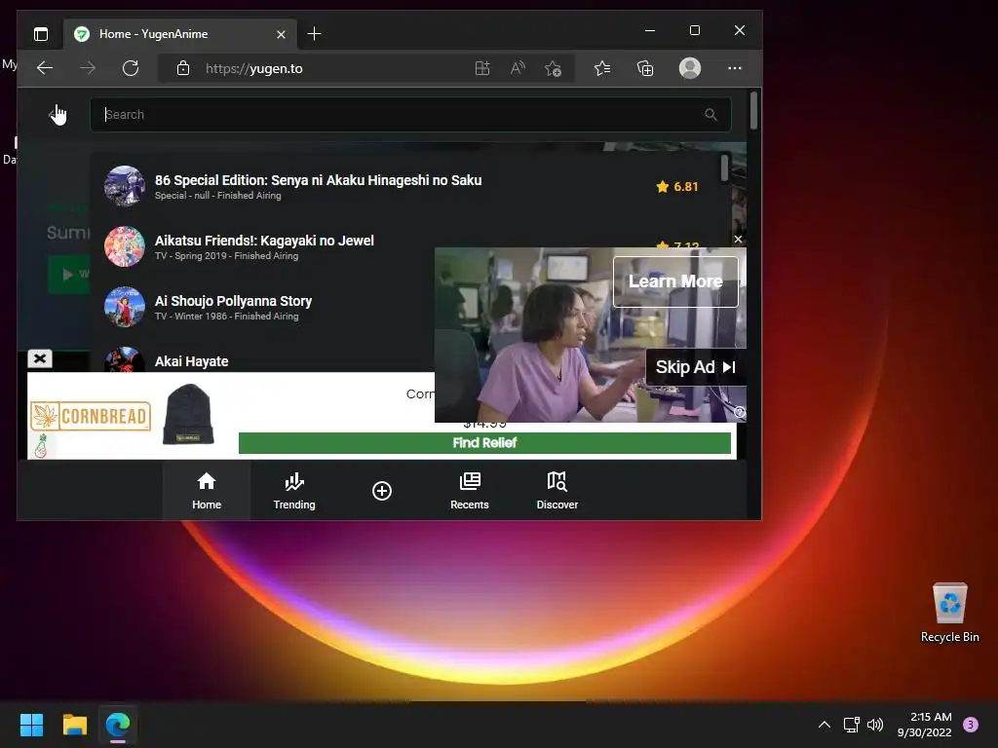
Task: Close the video ad with the small X
Action: [x=738, y=240]
